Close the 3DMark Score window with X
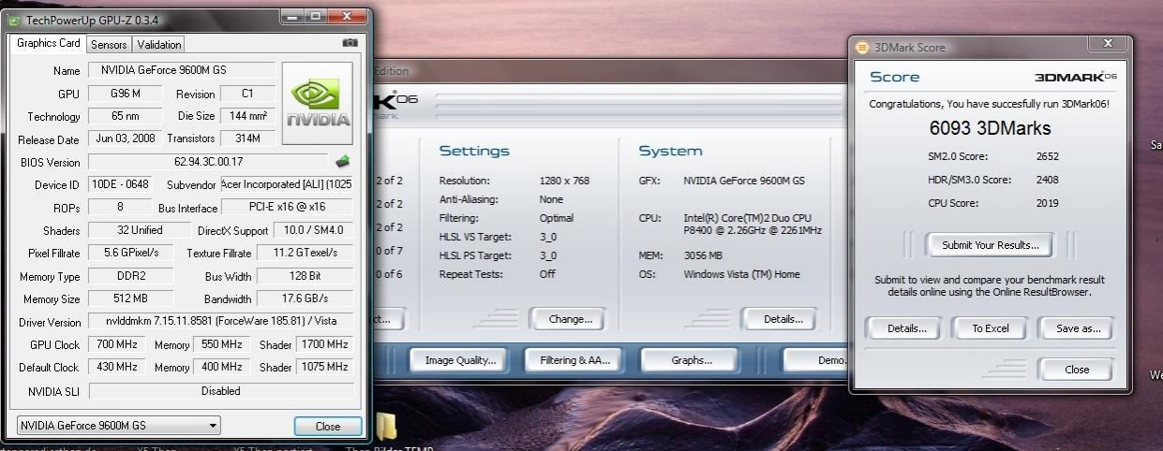 1109,44
